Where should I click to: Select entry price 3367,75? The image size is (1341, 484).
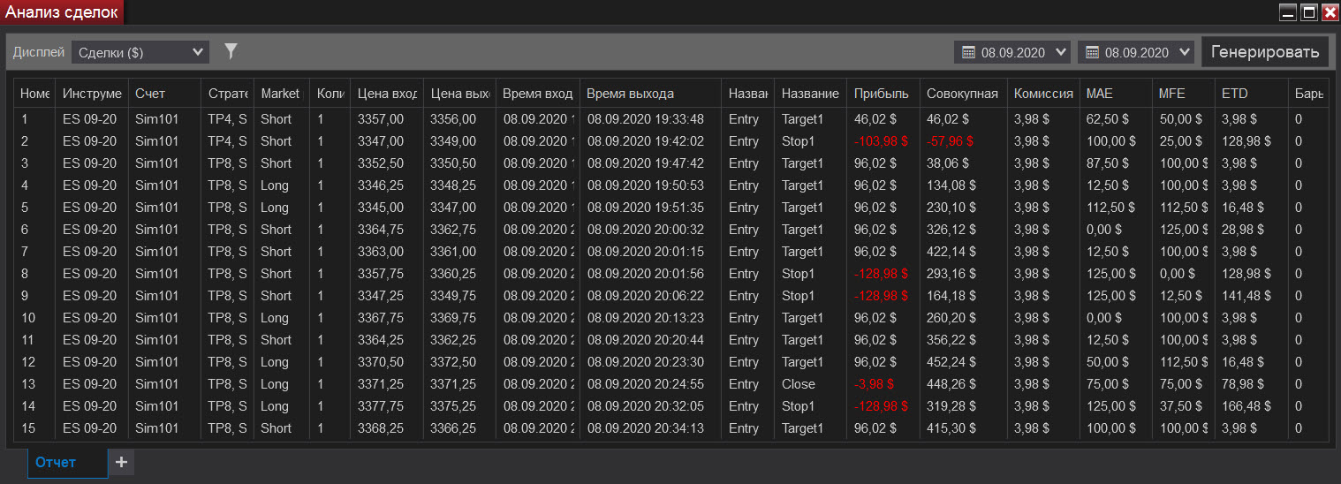point(380,318)
